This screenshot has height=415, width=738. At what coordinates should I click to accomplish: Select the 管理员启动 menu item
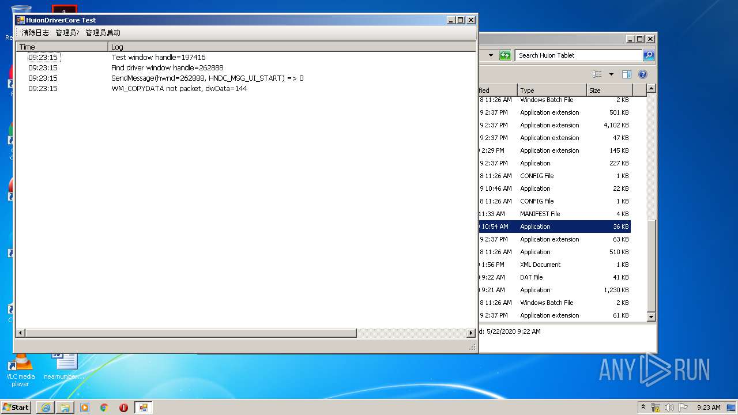103,33
